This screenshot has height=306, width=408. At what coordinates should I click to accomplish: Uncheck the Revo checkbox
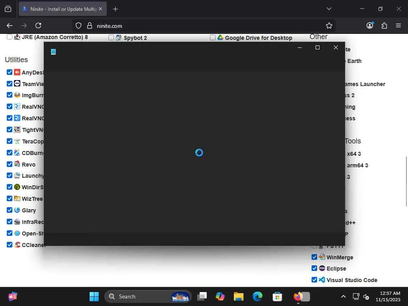click(10, 164)
